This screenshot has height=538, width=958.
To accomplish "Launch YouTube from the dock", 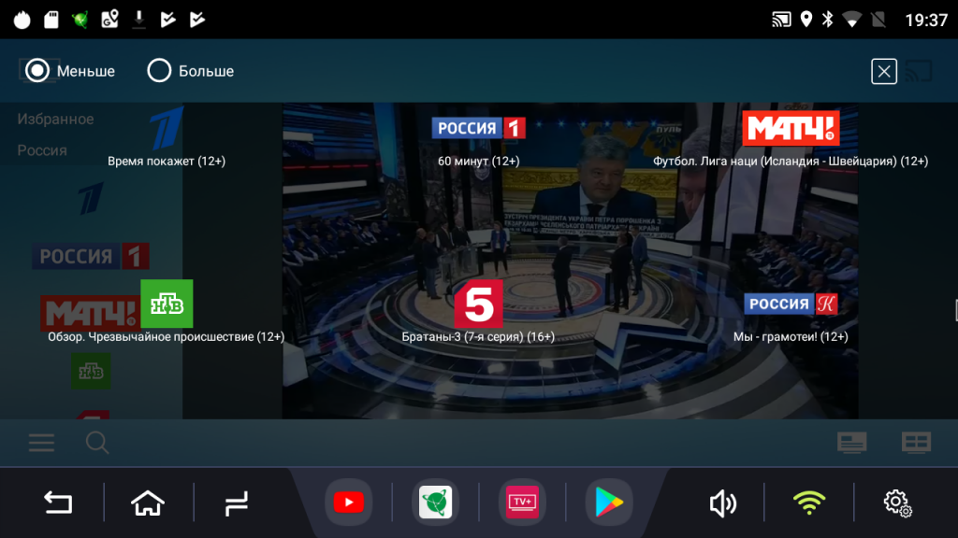I will [348, 503].
